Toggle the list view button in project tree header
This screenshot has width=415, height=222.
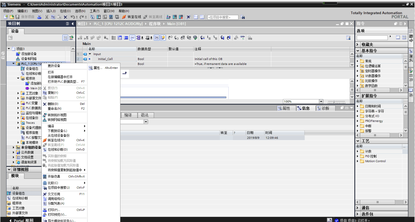point(65,38)
